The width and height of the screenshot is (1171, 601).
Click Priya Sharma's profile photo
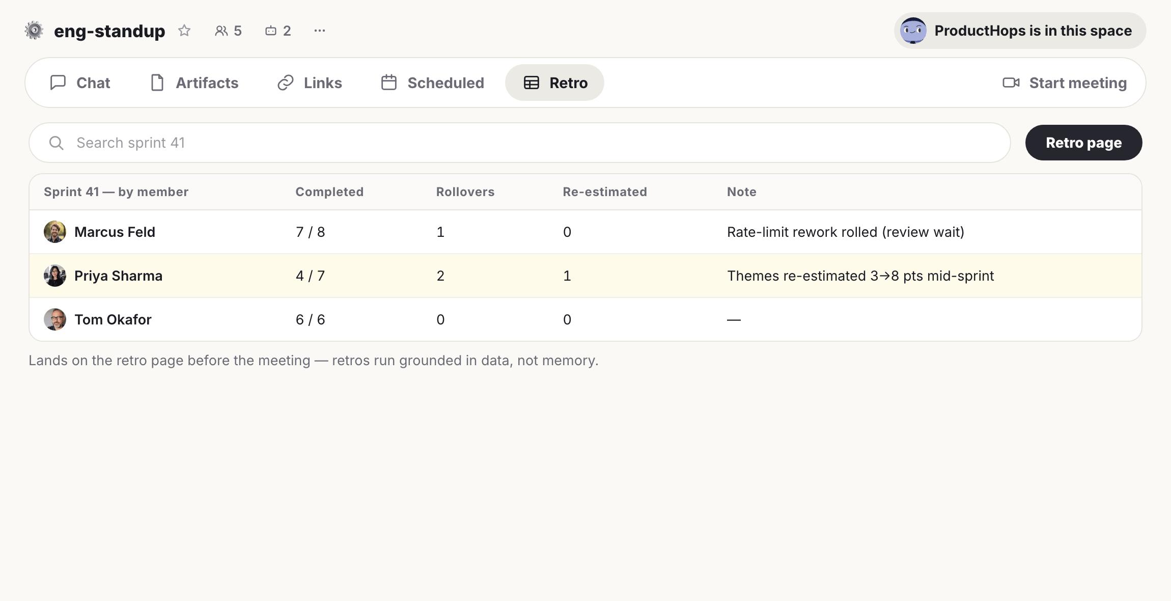point(55,276)
